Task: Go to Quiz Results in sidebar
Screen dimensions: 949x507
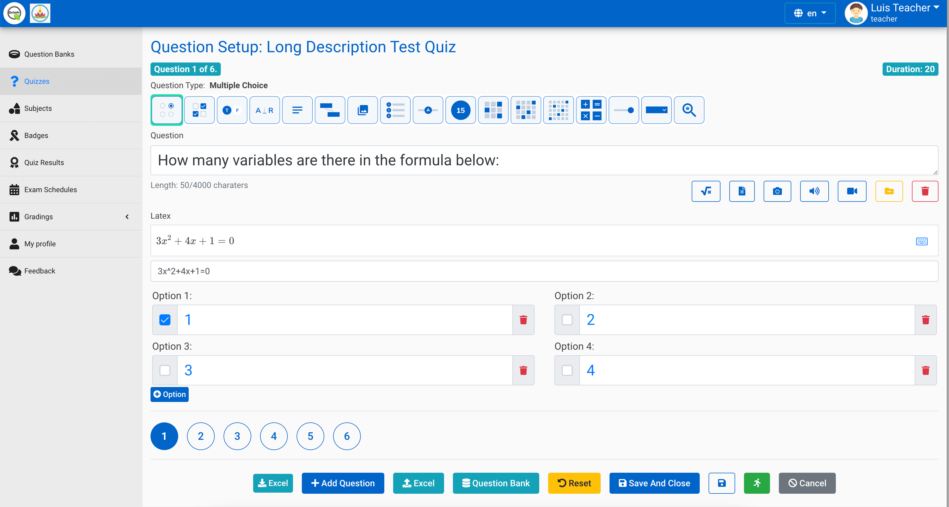Action: pyautogui.click(x=44, y=162)
